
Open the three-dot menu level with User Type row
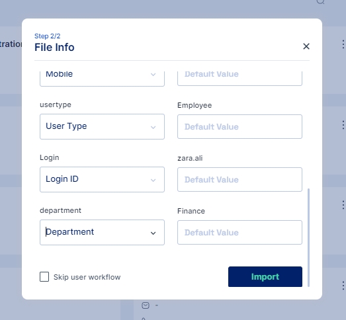343,125
